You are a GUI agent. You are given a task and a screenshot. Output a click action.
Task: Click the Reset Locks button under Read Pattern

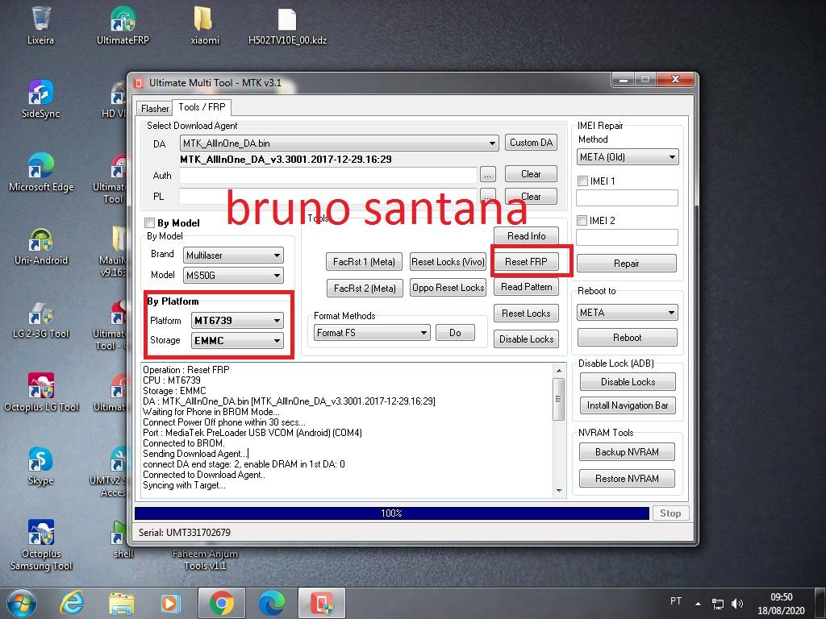pos(526,314)
